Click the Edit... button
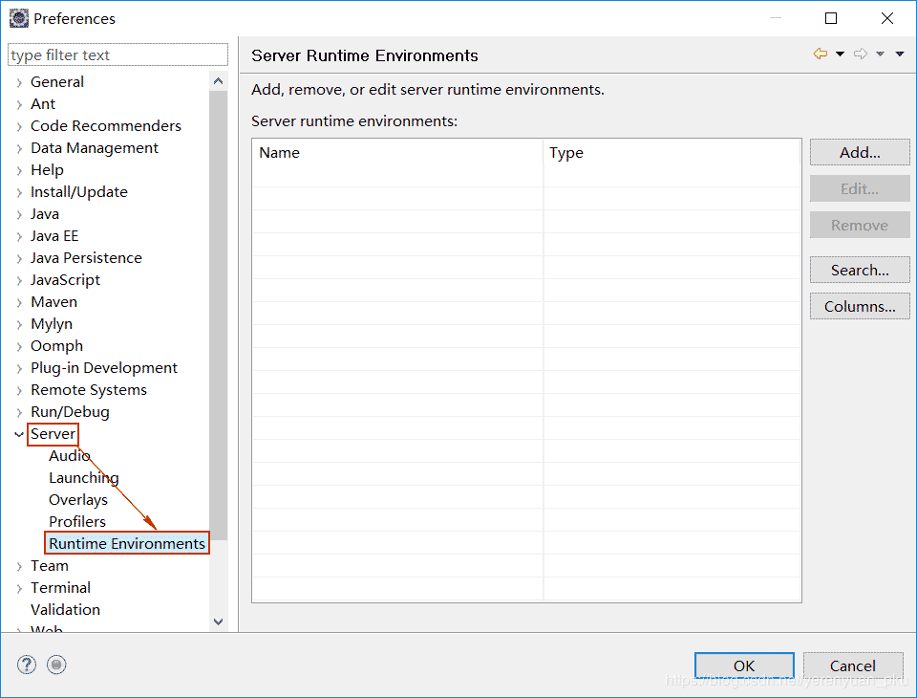The height and width of the screenshot is (698, 917). click(860, 188)
